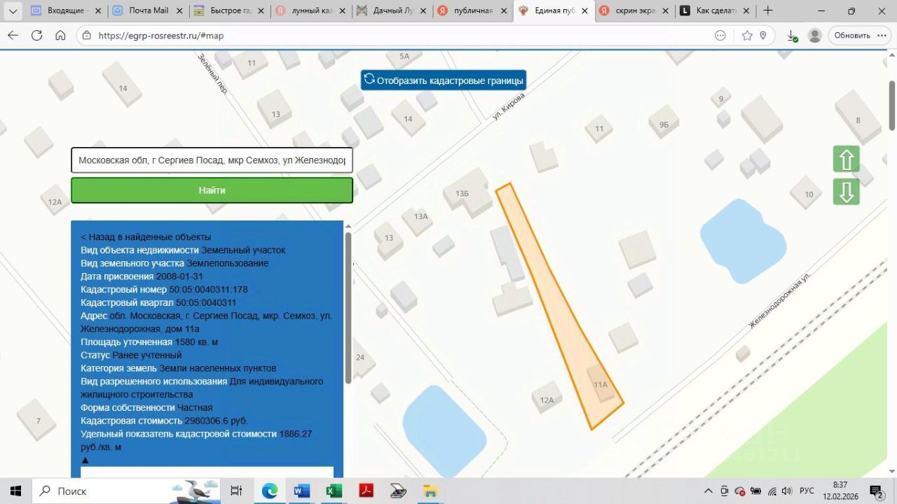The image size is (897, 504).
Task: Click the address search input field
Action: [212, 160]
